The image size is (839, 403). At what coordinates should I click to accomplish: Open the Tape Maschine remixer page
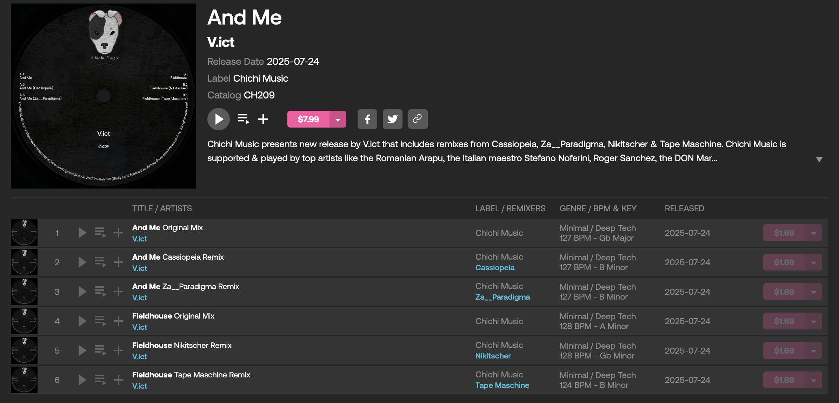[x=502, y=385]
